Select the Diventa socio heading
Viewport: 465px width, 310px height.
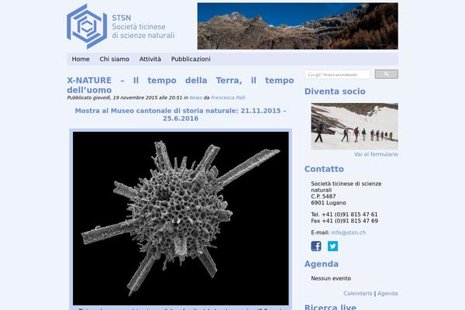335,91
